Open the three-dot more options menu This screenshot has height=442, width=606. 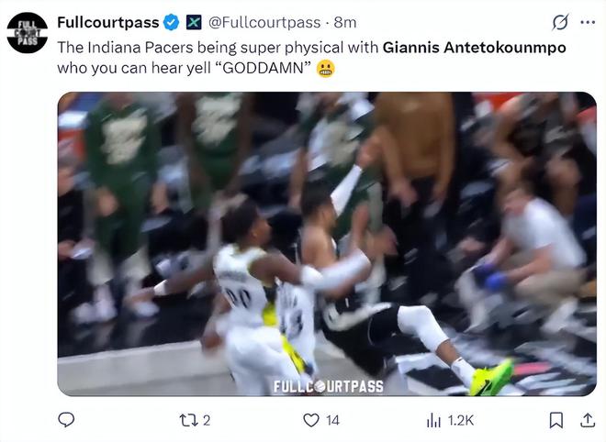tap(588, 22)
